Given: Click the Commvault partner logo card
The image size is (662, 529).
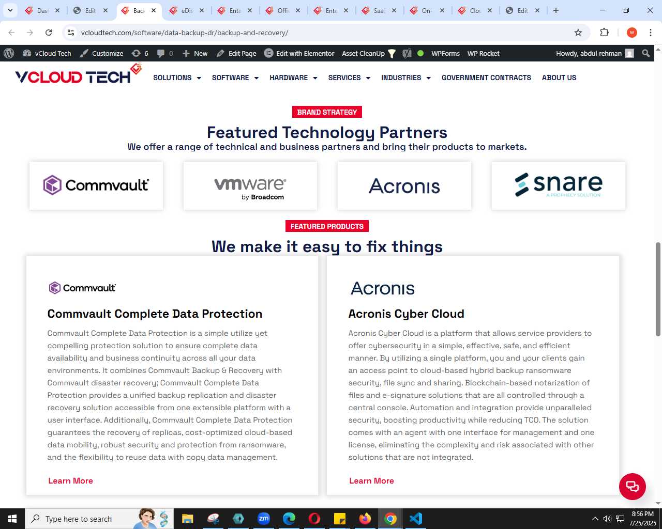Looking at the screenshot, I should coord(96,185).
